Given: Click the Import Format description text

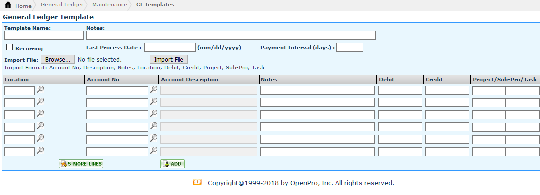Looking at the screenshot, I should [135, 68].
